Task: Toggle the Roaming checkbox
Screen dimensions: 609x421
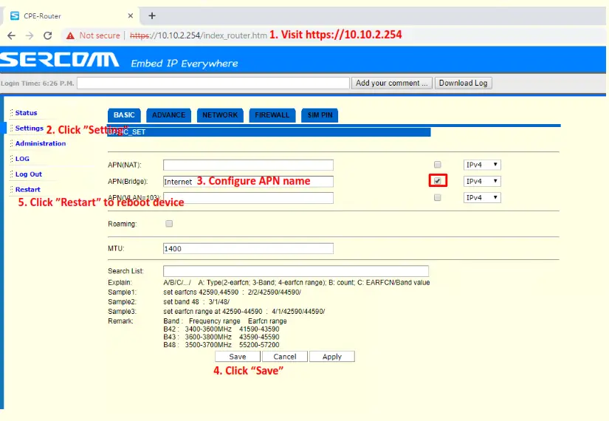Action: pyautogui.click(x=169, y=224)
